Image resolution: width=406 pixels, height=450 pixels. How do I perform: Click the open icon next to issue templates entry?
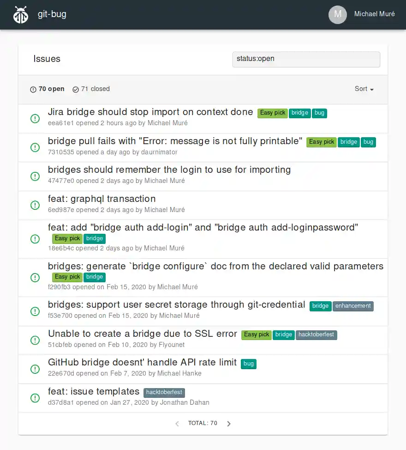coord(35,398)
